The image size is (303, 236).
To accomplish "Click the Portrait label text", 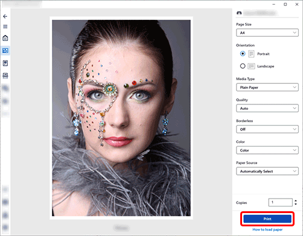I will click(263, 54).
